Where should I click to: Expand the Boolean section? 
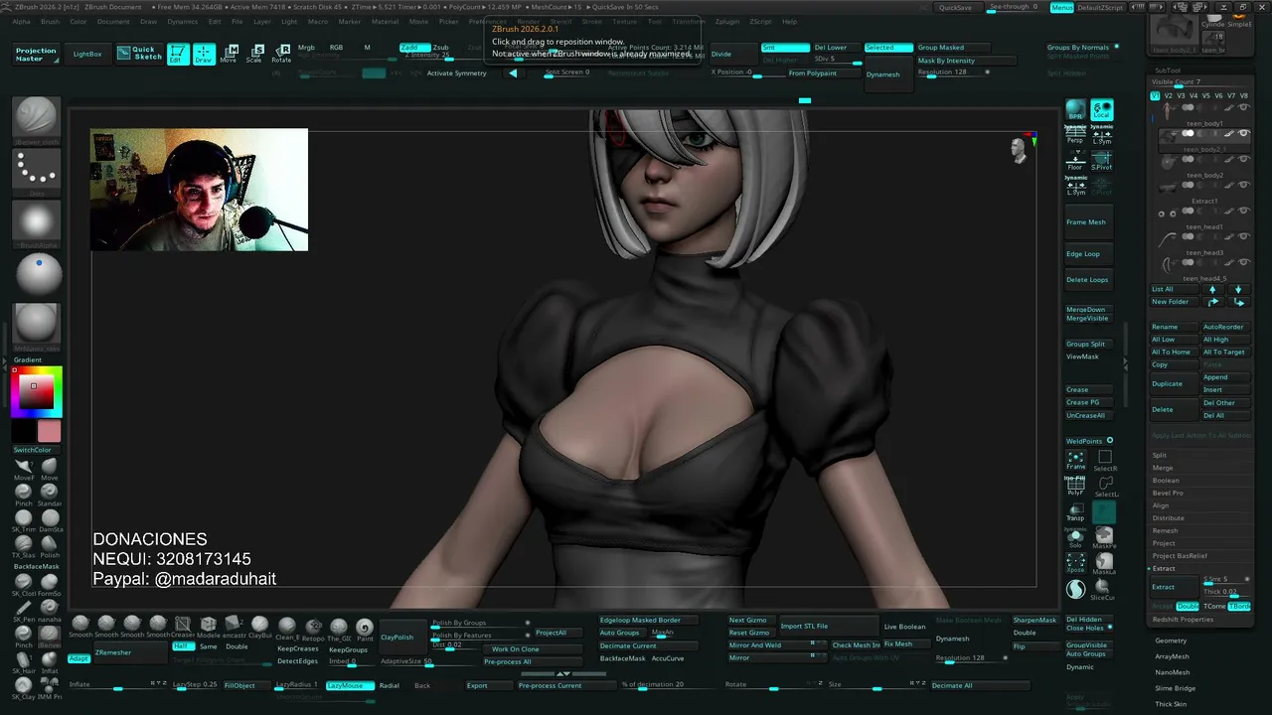pyautogui.click(x=1166, y=481)
